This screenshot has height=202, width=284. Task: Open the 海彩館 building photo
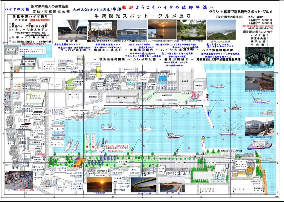point(73,29)
